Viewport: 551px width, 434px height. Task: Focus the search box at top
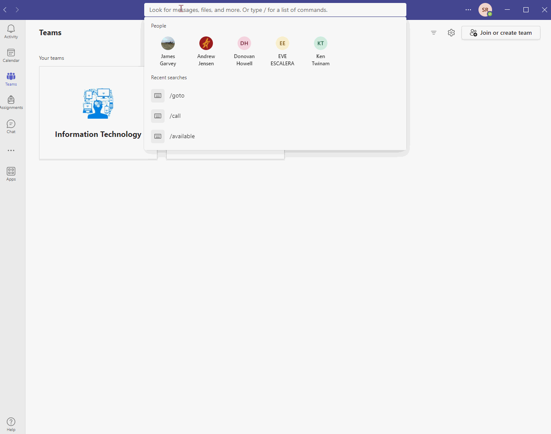pos(275,10)
